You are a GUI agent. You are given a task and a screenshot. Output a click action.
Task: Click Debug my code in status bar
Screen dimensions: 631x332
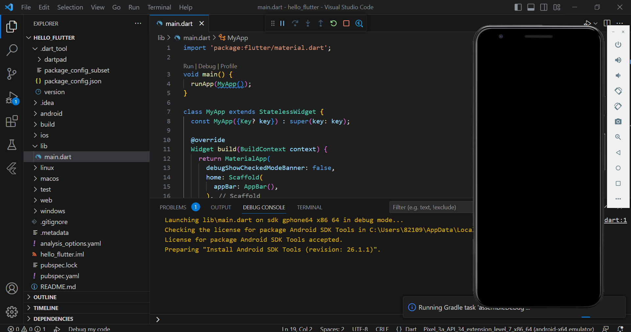pyautogui.click(x=89, y=329)
